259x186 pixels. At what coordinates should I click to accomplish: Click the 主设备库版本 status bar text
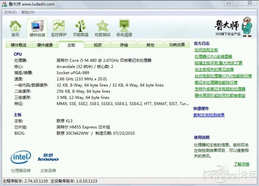click(x=74, y=181)
